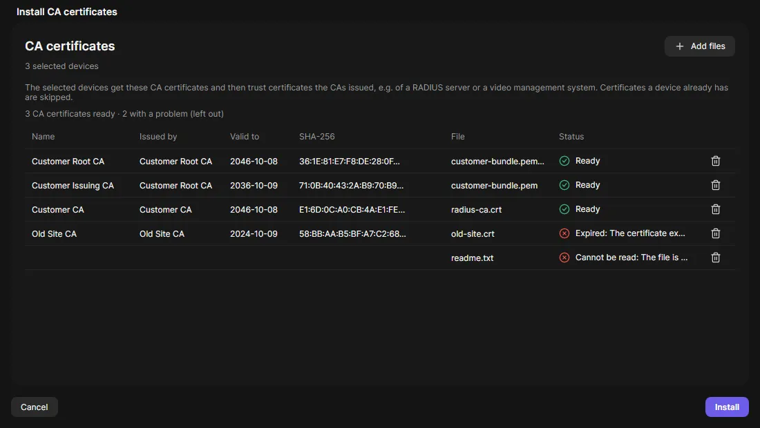Click the 2024-10-09 expired date
The height and width of the screenshot is (428, 760).
(x=254, y=234)
